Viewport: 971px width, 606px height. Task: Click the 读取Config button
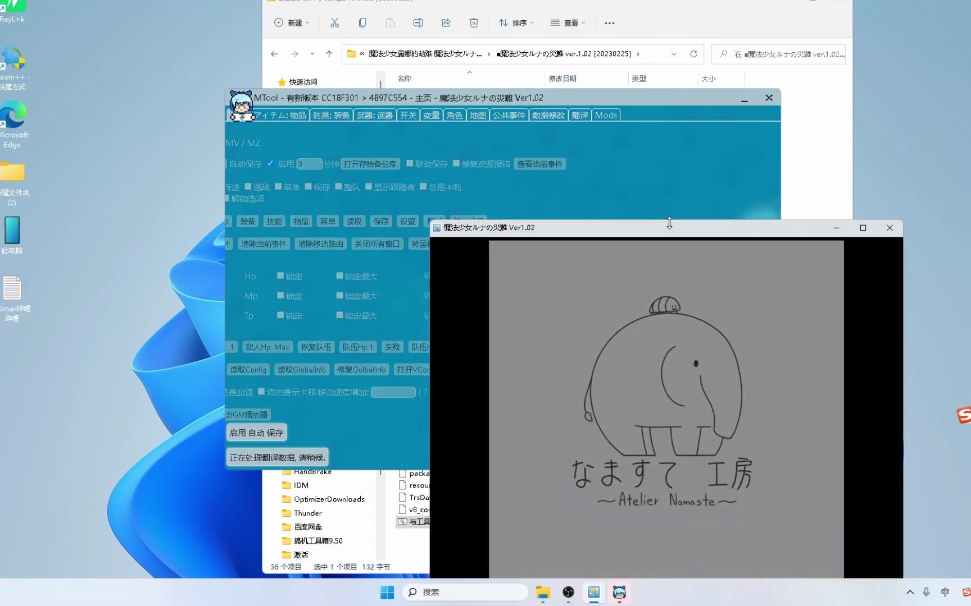coord(248,369)
